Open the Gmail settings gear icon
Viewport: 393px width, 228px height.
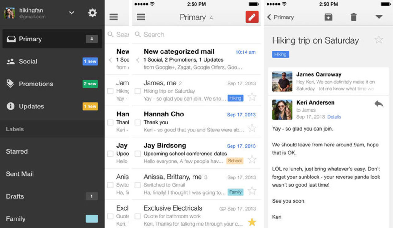click(92, 13)
